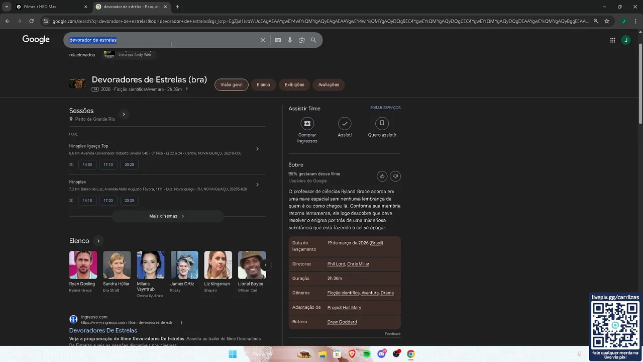
Task: Select the devorador de estrelas search tab
Action: click(x=131, y=7)
